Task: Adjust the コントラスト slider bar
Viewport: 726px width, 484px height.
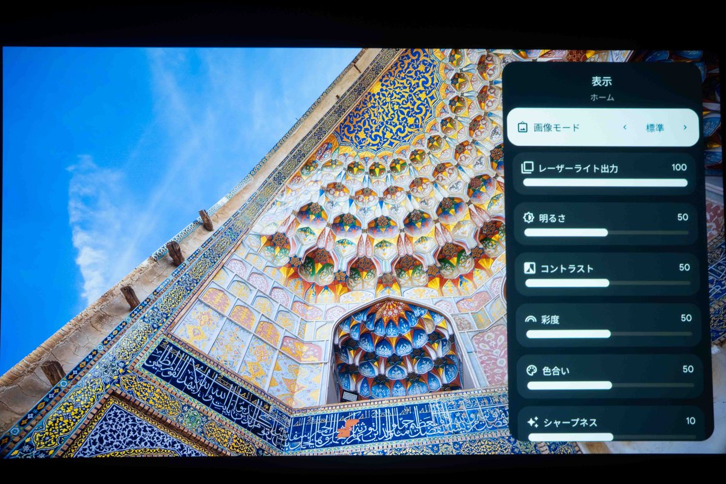Action: [x=607, y=283]
